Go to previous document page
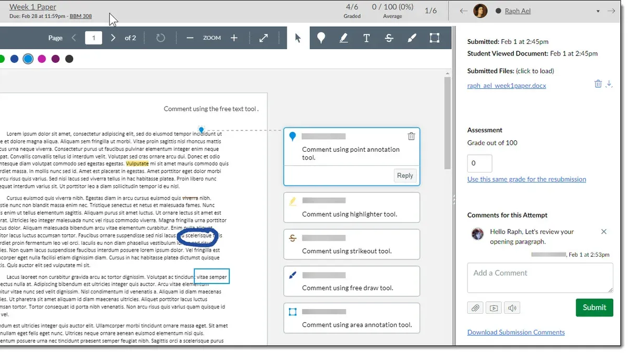This screenshot has width=628, height=353. 74,38
